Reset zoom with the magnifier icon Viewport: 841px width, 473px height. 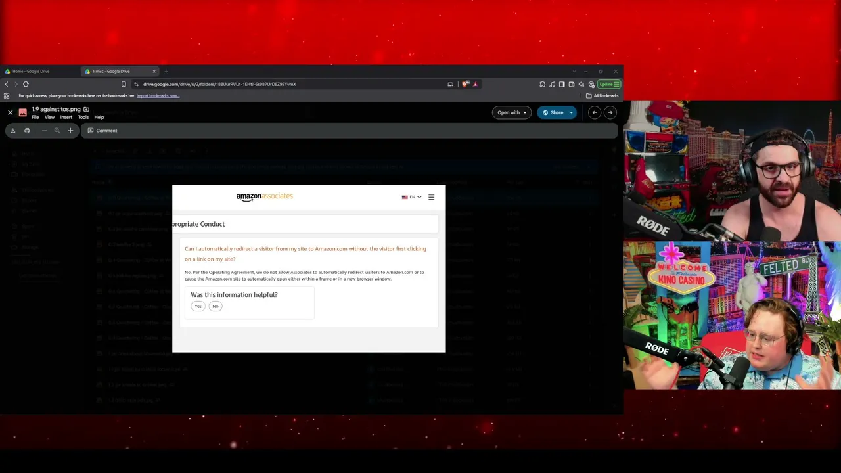[x=57, y=131]
